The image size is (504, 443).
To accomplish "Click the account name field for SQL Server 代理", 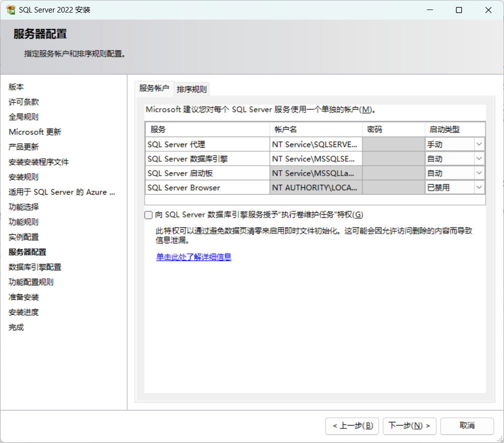I will point(315,144).
